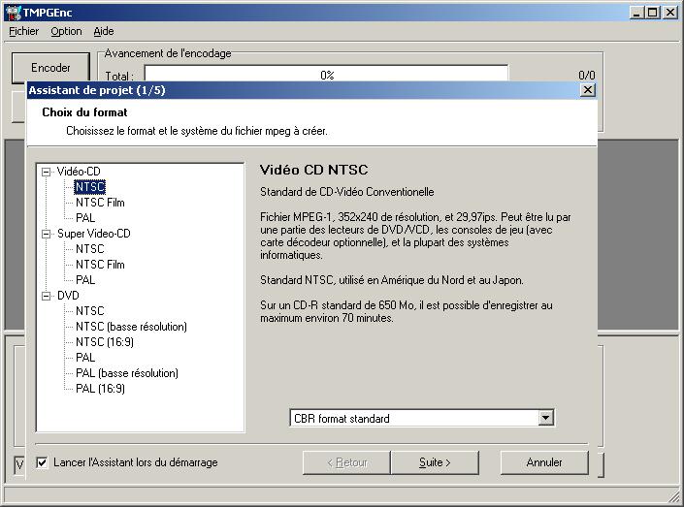Toggle Lancer l'Assistant lors du démarrage checkbox
Screen dimensions: 684x507
[42, 462]
